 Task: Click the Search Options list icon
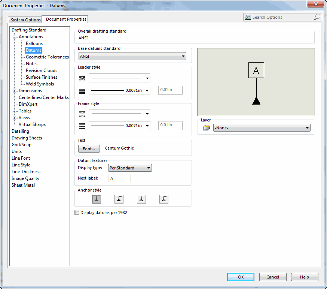pos(248,17)
